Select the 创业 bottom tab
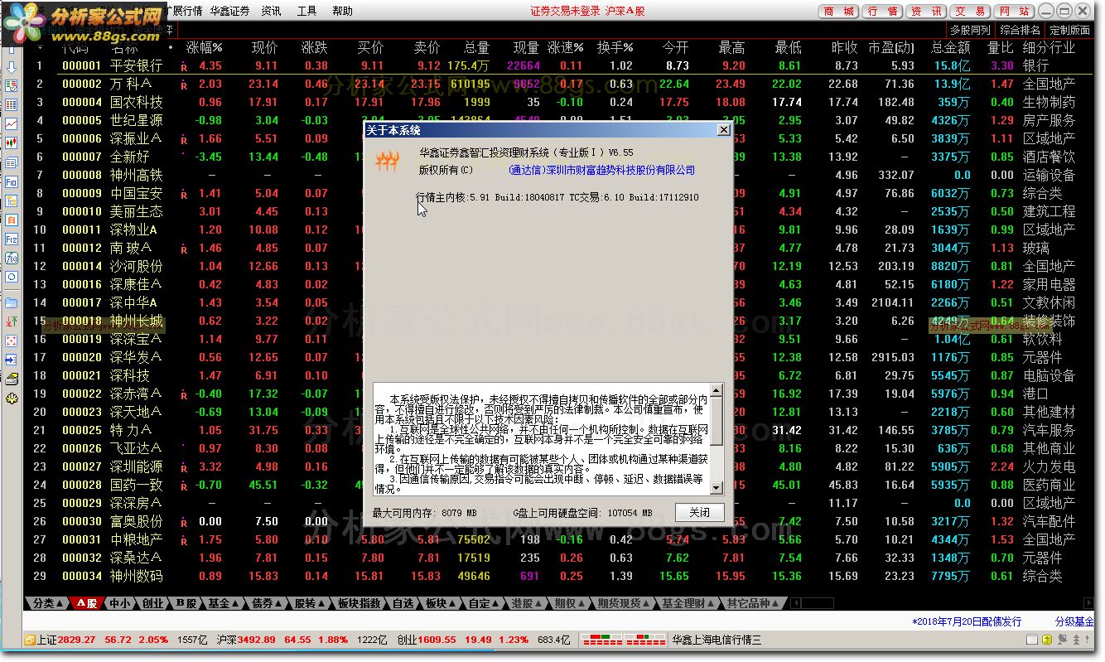 (x=152, y=603)
